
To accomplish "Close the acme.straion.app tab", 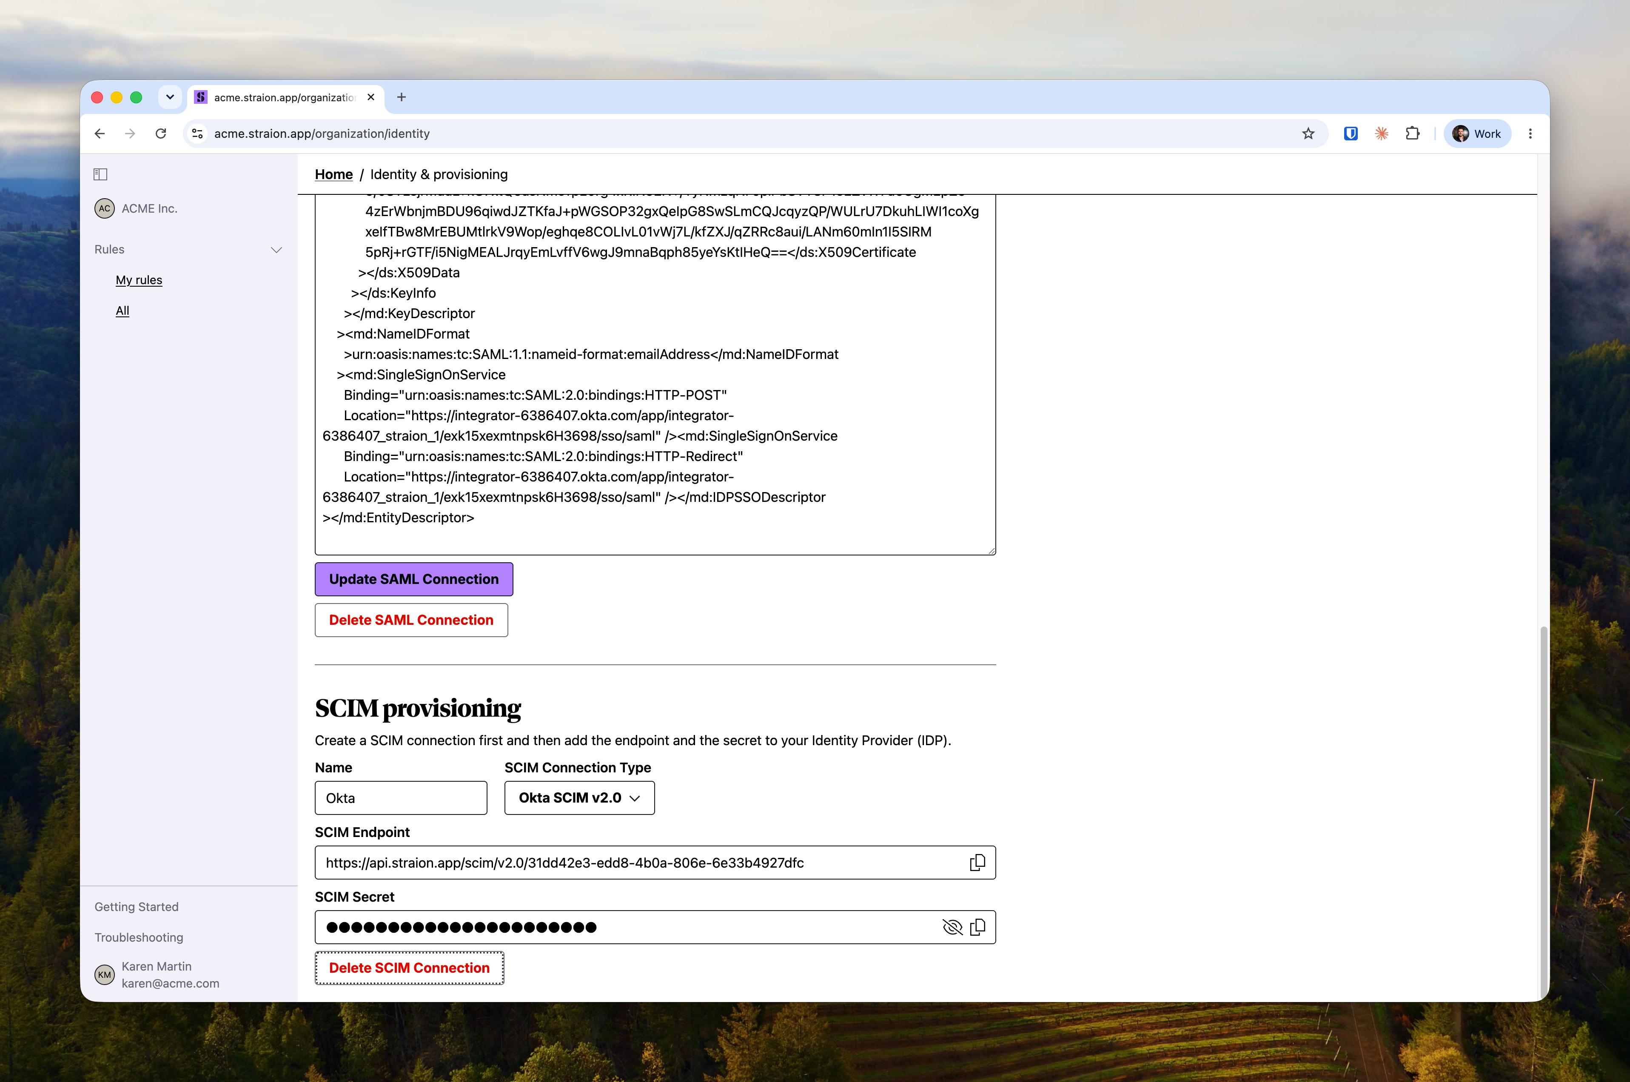I will (371, 97).
